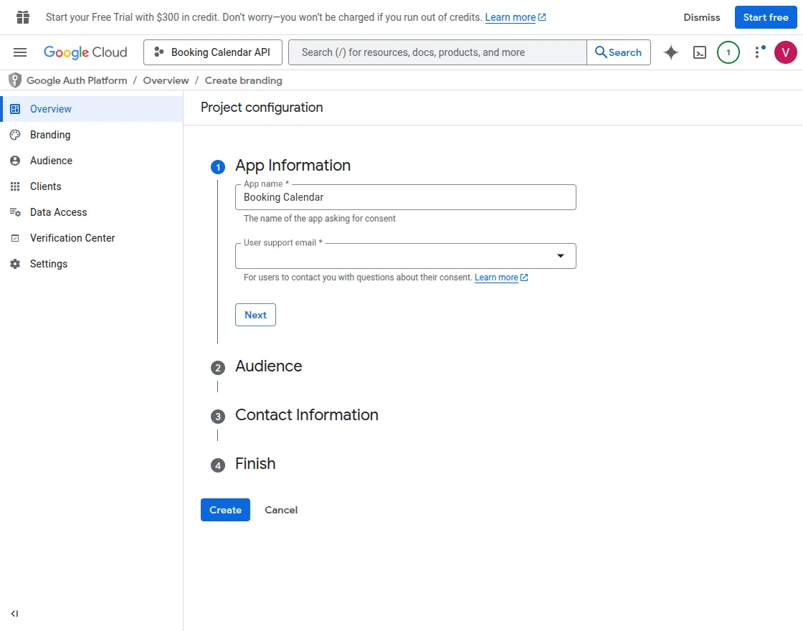Screen dimensions: 803x631
Task: Open the Verification Center page
Action: [x=72, y=238]
